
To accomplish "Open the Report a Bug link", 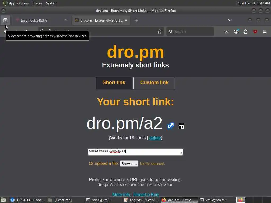I will [146, 195].
